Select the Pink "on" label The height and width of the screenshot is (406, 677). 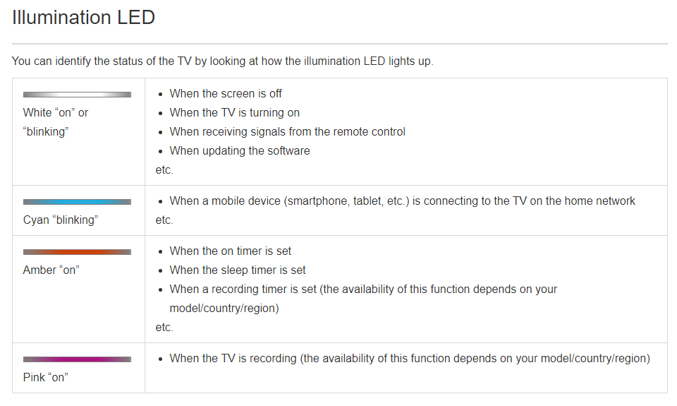tap(45, 378)
